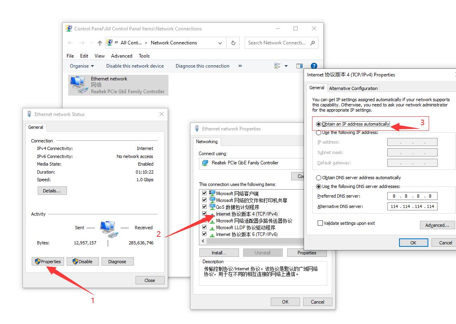The width and height of the screenshot is (456, 324).
Task: Click the Refresh button in address bar
Action: click(233, 43)
